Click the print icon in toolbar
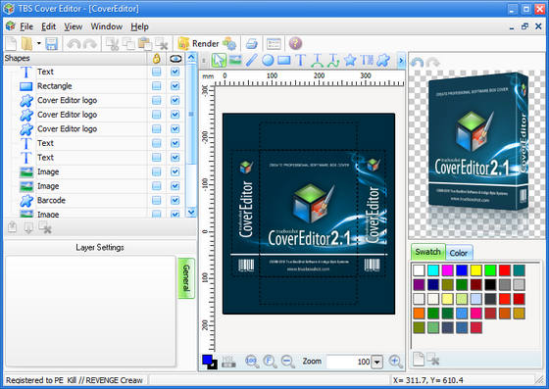Screen dimensions: 549x389 point(251,44)
